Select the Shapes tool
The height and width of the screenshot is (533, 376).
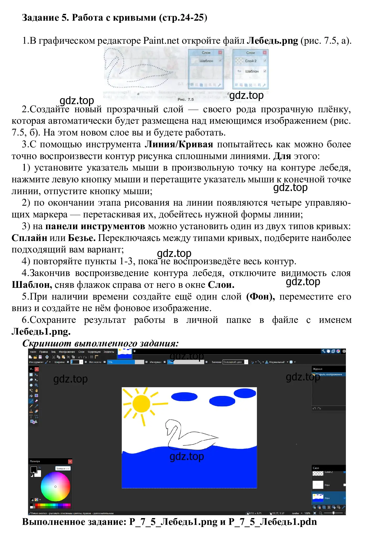coord(34,422)
